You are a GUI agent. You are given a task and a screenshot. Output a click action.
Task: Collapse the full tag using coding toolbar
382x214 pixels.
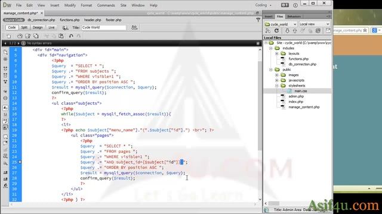coord(5,69)
